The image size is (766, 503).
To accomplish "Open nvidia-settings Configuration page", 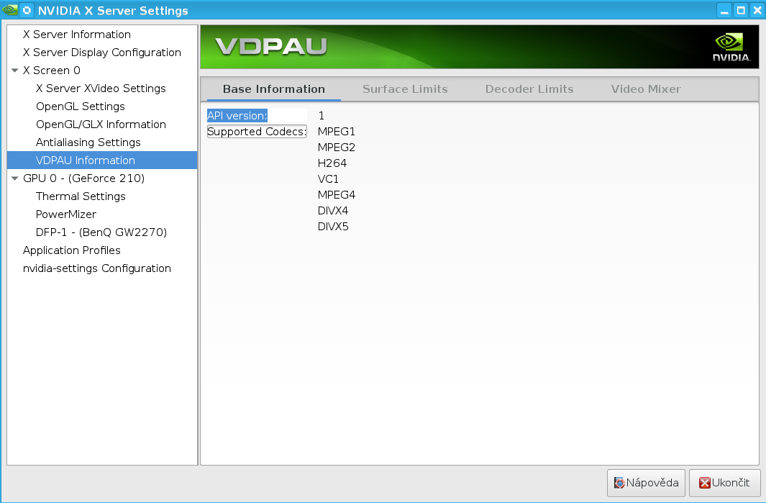I will pyautogui.click(x=96, y=268).
